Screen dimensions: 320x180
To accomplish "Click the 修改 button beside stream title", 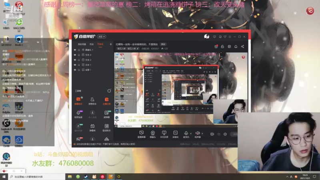I will point(163,44).
